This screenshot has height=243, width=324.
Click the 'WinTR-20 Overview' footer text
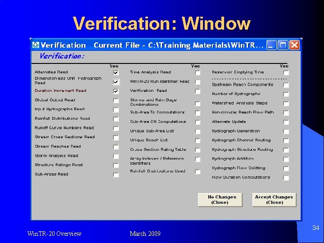[54, 234]
